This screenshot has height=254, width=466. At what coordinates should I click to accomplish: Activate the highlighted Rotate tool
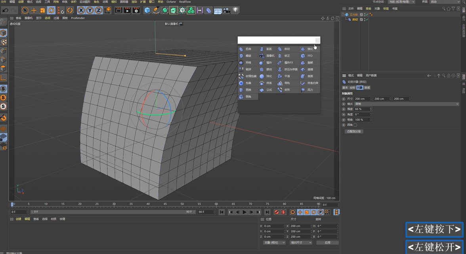click(x=52, y=10)
